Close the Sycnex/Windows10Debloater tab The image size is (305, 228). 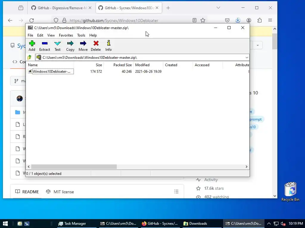tap(157, 8)
